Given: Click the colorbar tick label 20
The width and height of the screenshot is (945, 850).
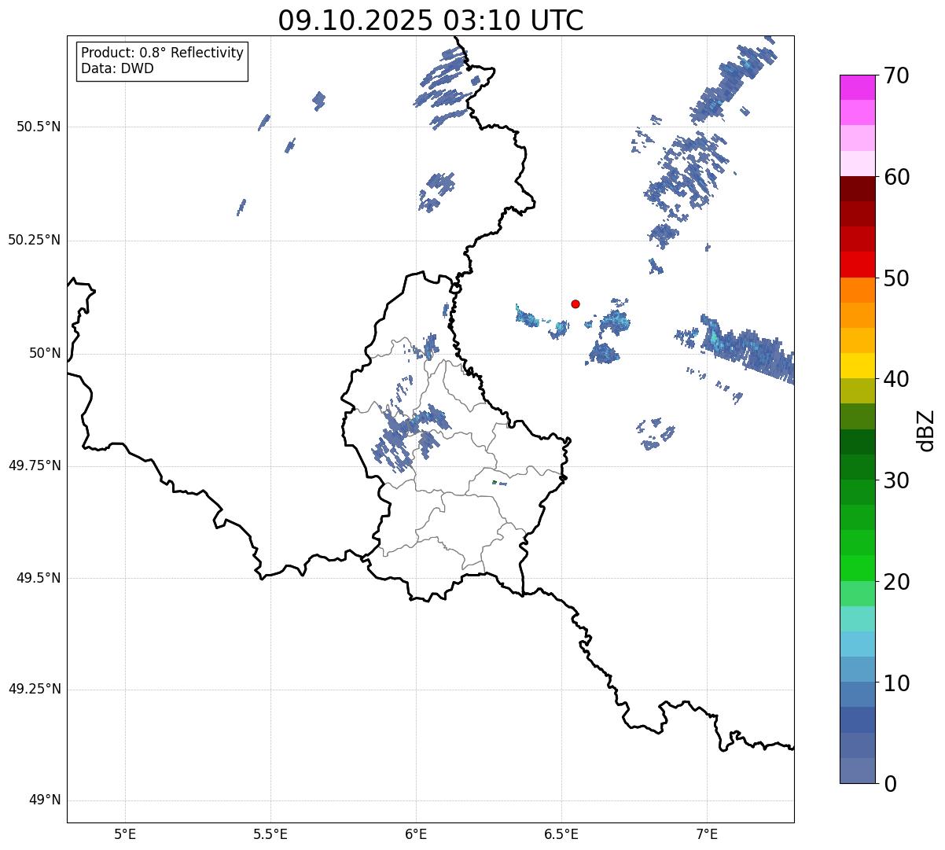Looking at the screenshot, I should pyautogui.click(x=896, y=582).
